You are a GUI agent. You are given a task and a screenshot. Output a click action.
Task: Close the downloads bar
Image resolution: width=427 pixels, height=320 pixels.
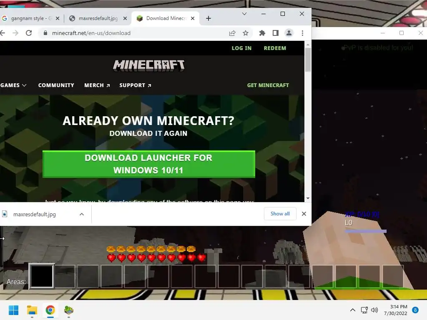point(304,214)
